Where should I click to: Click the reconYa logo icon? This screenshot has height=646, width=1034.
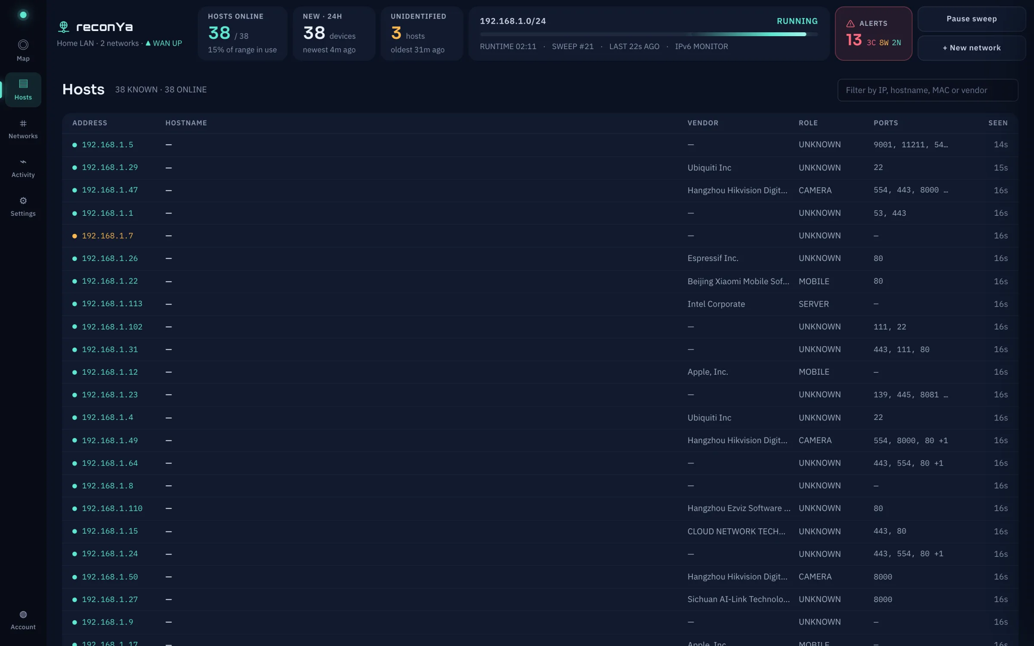64,27
